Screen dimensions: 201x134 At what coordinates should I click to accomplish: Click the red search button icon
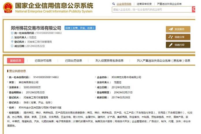tap(194, 9)
